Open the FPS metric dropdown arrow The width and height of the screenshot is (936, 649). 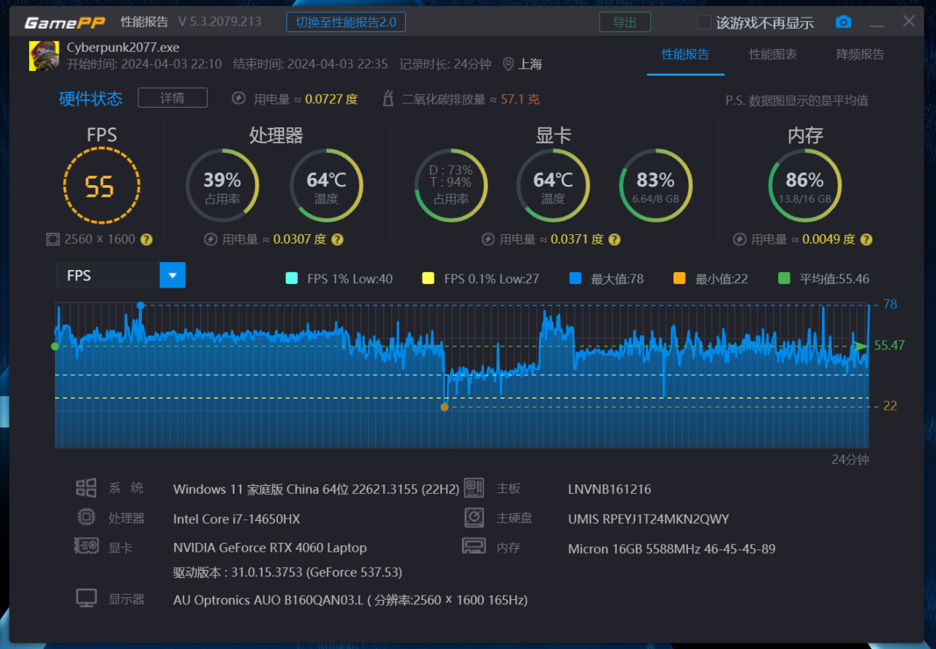click(x=173, y=275)
